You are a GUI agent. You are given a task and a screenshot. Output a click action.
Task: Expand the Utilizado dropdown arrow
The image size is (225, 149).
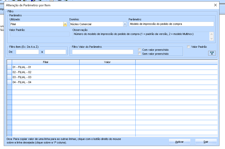pyautogui.click(x=65, y=24)
